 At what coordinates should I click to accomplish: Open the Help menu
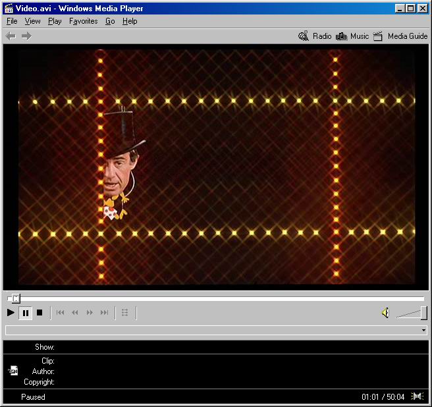point(130,21)
